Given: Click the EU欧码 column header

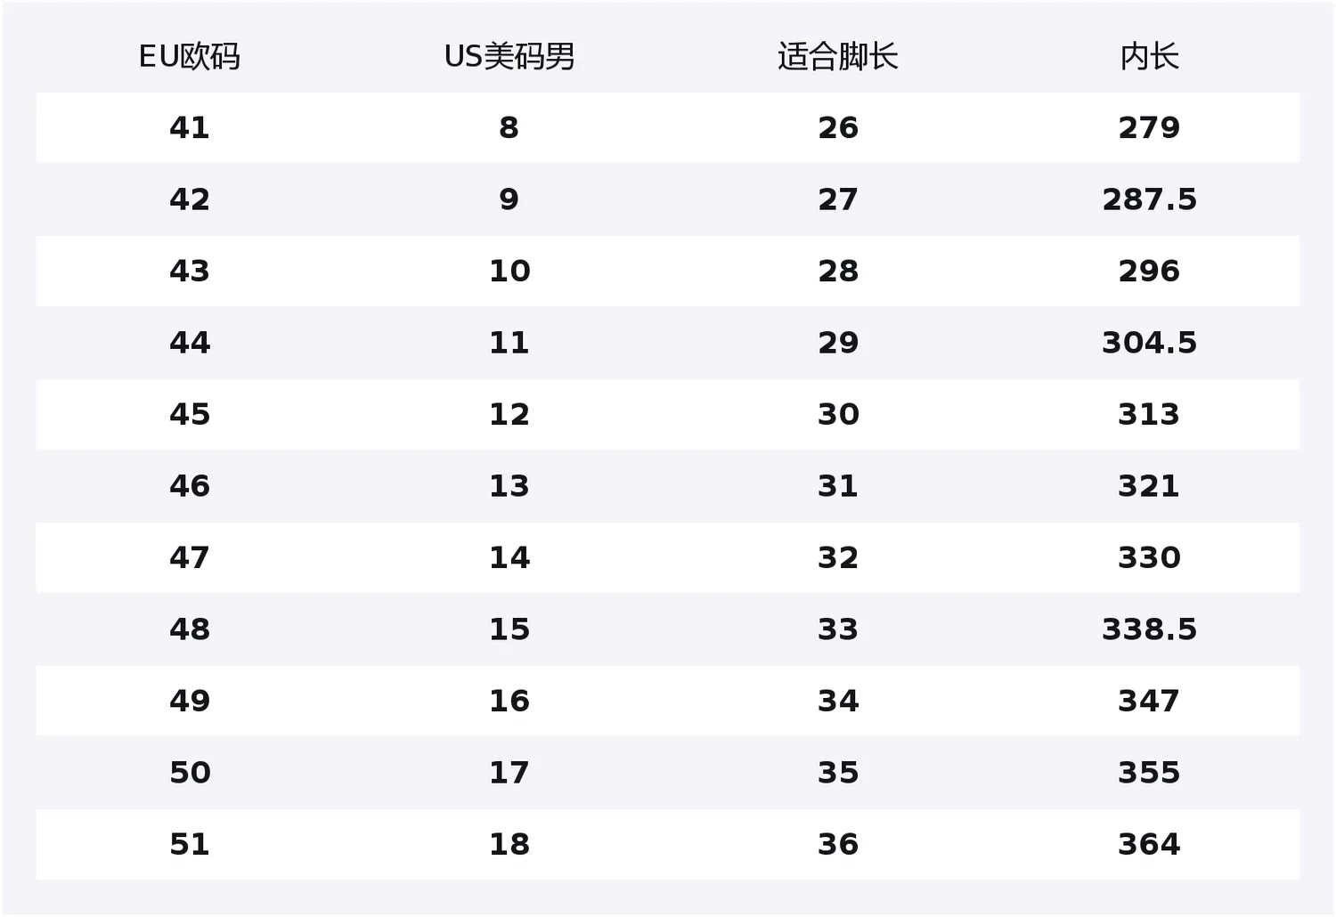Looking at the screenshot, I should coord(190,56).
